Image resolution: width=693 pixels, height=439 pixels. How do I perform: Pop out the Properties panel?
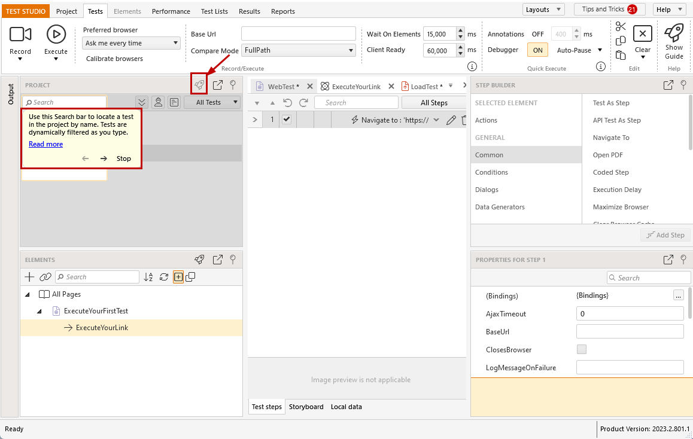coord(668,260)
